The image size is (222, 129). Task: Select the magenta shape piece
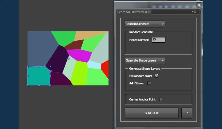[80, 55]
